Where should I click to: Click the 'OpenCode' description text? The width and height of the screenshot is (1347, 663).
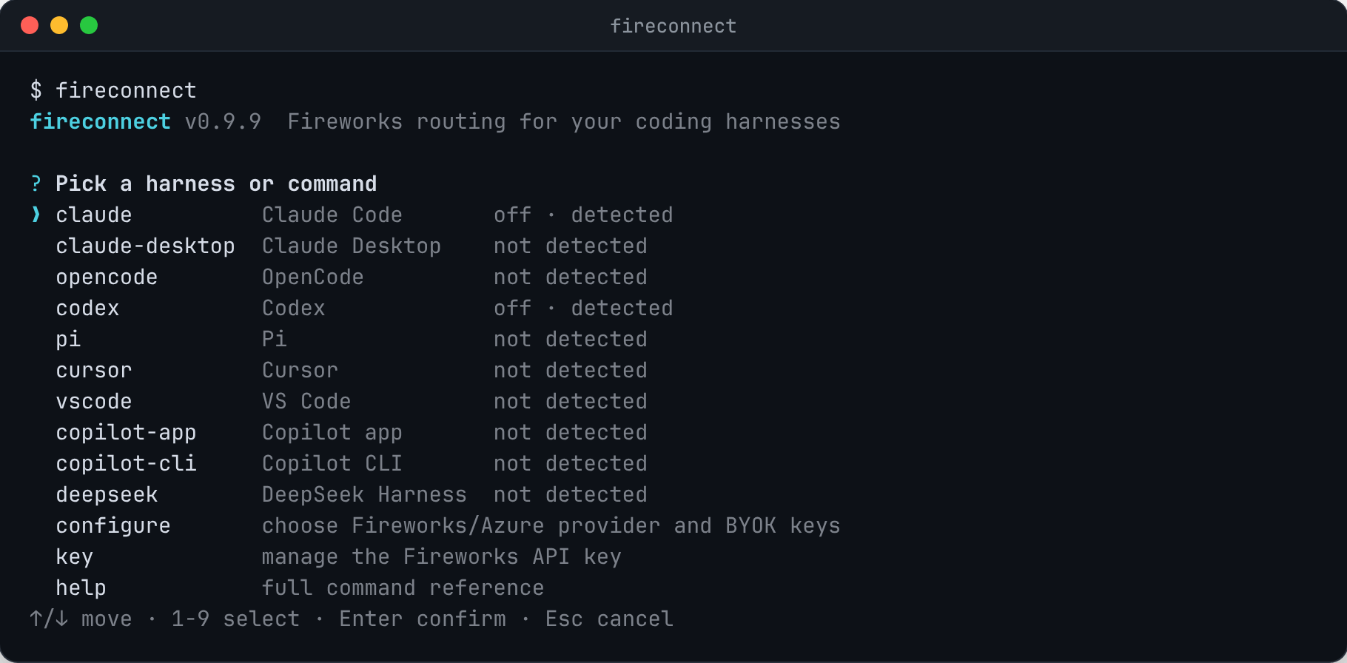pyautogui.click(x=313, y=277)
